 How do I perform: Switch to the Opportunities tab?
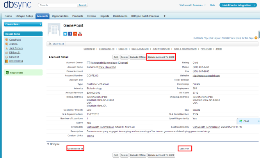60,16
